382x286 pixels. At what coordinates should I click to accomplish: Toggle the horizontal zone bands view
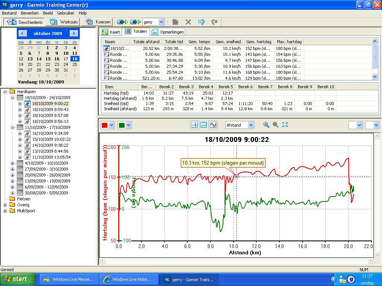[203, 125]
